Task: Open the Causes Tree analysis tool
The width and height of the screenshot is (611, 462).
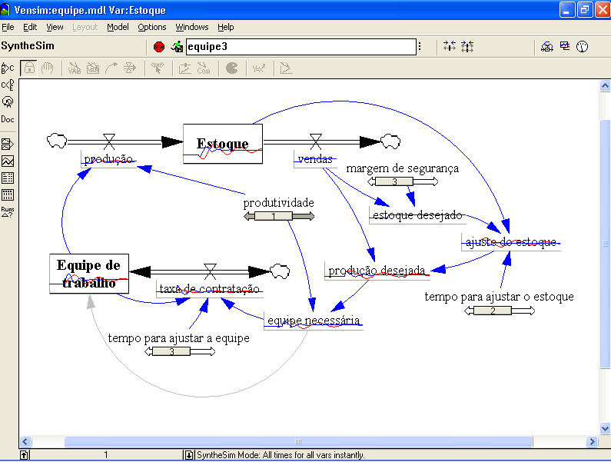Action: coord(8,68)
